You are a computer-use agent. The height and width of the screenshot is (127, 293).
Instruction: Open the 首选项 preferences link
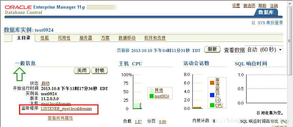coord(249,6)
